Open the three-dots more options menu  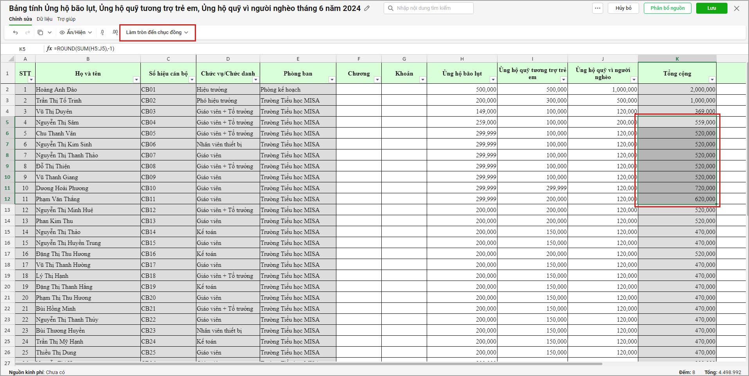[598, 8]
